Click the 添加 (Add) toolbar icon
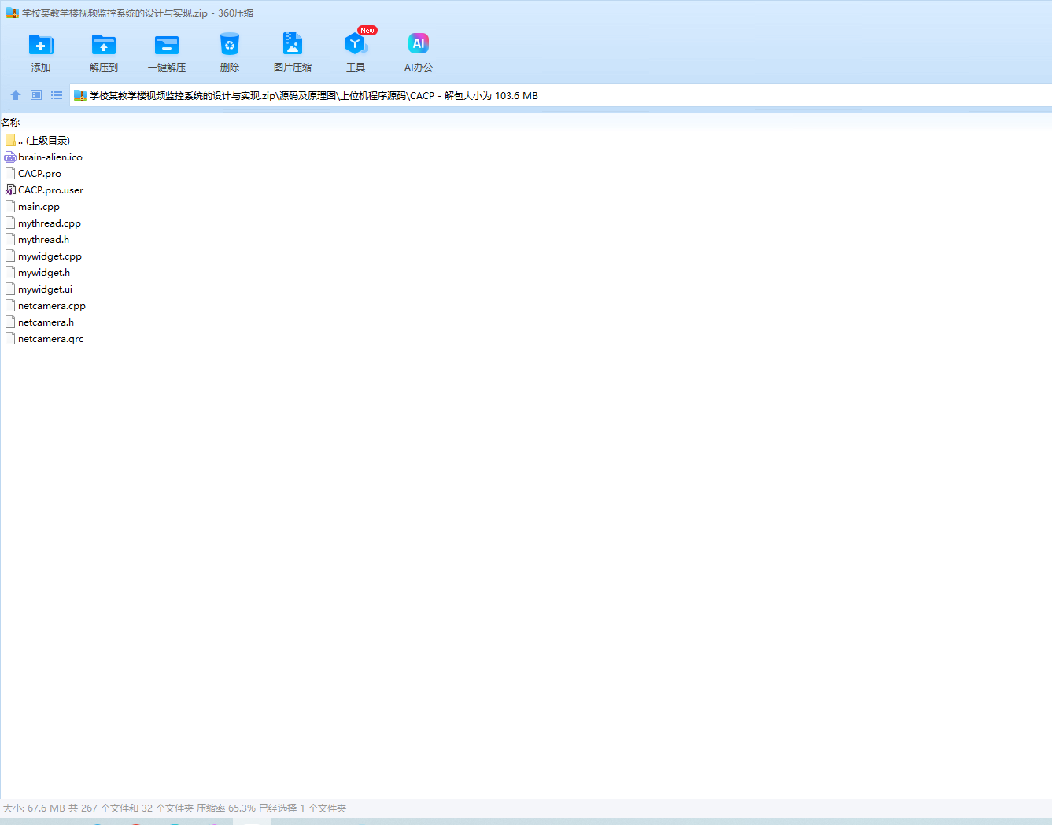The height and width of the screenshot is (825, 1052). point(41,45)
